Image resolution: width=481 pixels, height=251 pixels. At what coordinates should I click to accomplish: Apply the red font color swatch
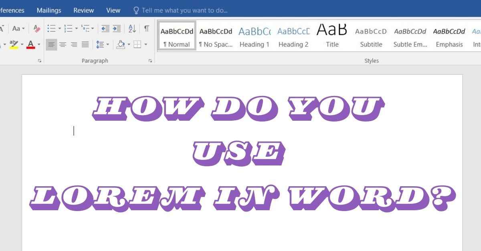(31, 44)
